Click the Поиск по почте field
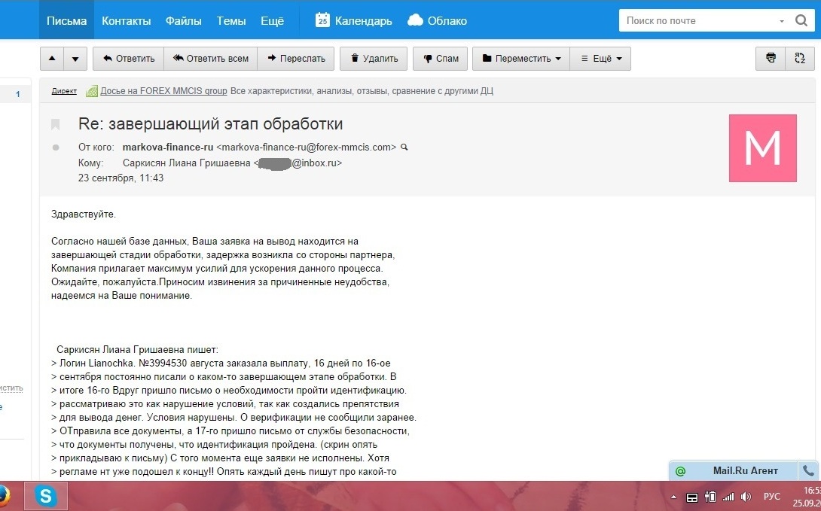 (x=697, y=21)
